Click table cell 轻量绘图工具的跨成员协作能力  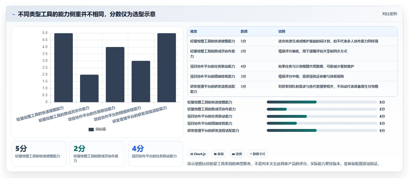(x=213, y=54)
